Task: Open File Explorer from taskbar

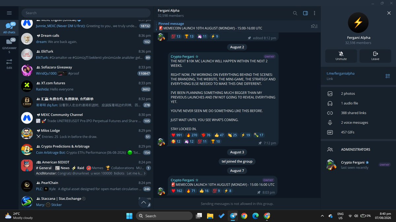Action: point(210,216)
